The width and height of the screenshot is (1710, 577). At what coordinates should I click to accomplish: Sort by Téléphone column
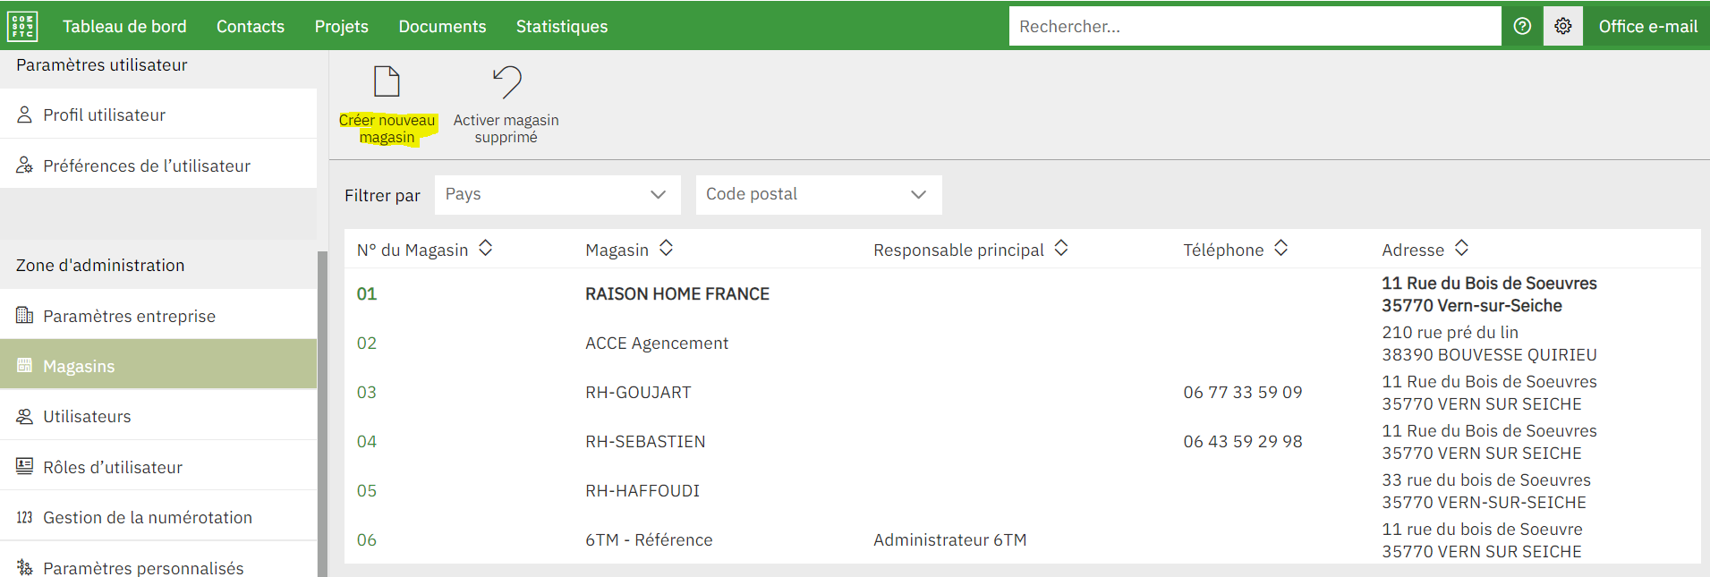click(x=1281, y=249)
